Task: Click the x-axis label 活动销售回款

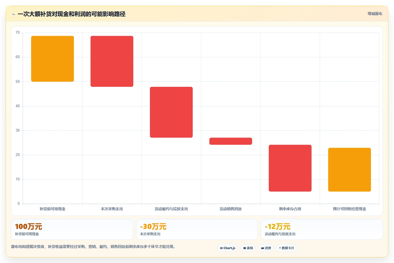Action: [231, 209]
